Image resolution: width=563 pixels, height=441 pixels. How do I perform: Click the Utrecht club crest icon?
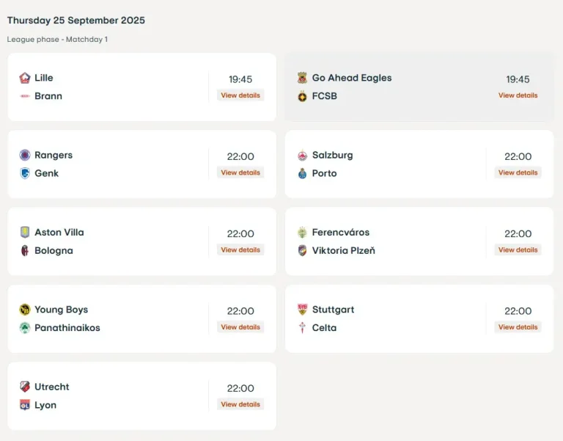(25, 387)
